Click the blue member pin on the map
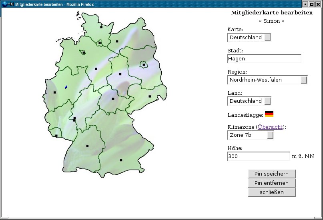This screenshot has height=220, width=323. point(66,87)
